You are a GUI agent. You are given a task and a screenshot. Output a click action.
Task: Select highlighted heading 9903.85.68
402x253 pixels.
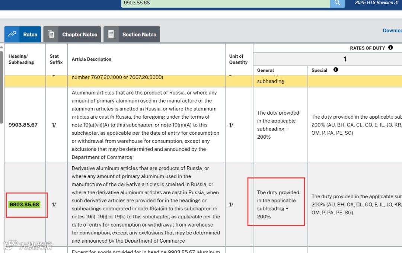pos(24,205)
